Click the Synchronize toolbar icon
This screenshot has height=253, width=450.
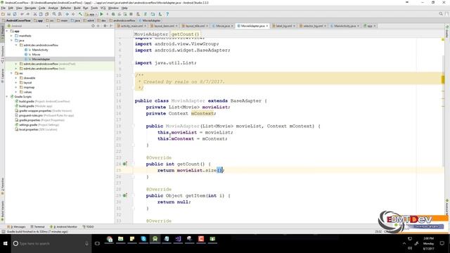coord(15,14)
